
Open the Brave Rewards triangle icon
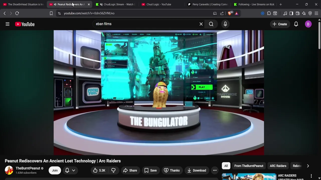click(236, 13)
